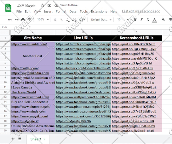The width and height of the screenshot is (172, 144).
Task: Click the formula bar input
Action: (x=103, y=27)
